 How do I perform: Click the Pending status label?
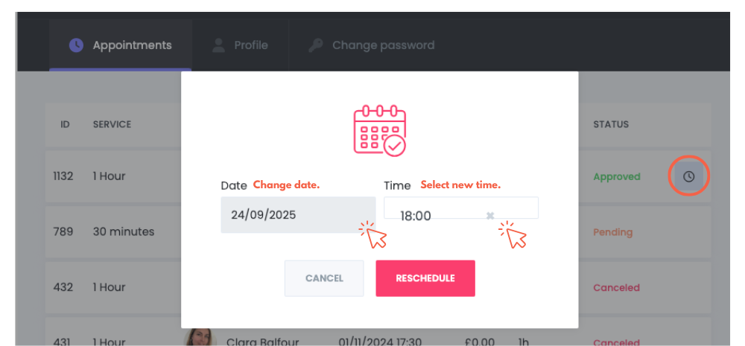(x=613, y=232)
